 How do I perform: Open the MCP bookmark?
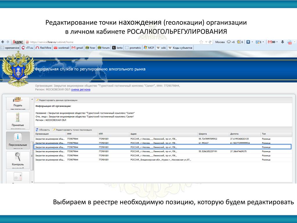pos(149,48)
